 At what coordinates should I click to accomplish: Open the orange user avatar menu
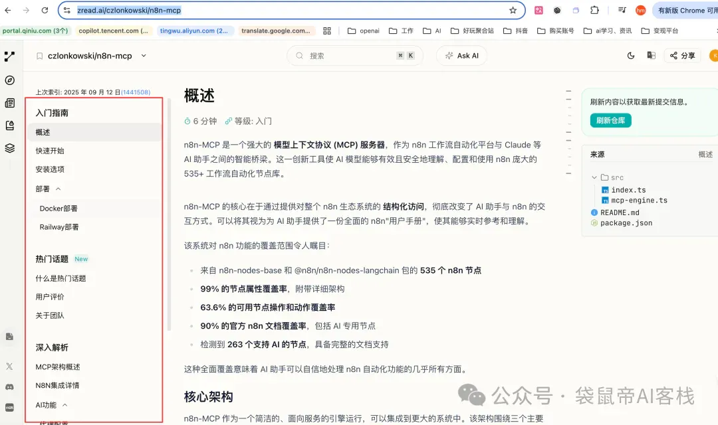coord(713,56)
